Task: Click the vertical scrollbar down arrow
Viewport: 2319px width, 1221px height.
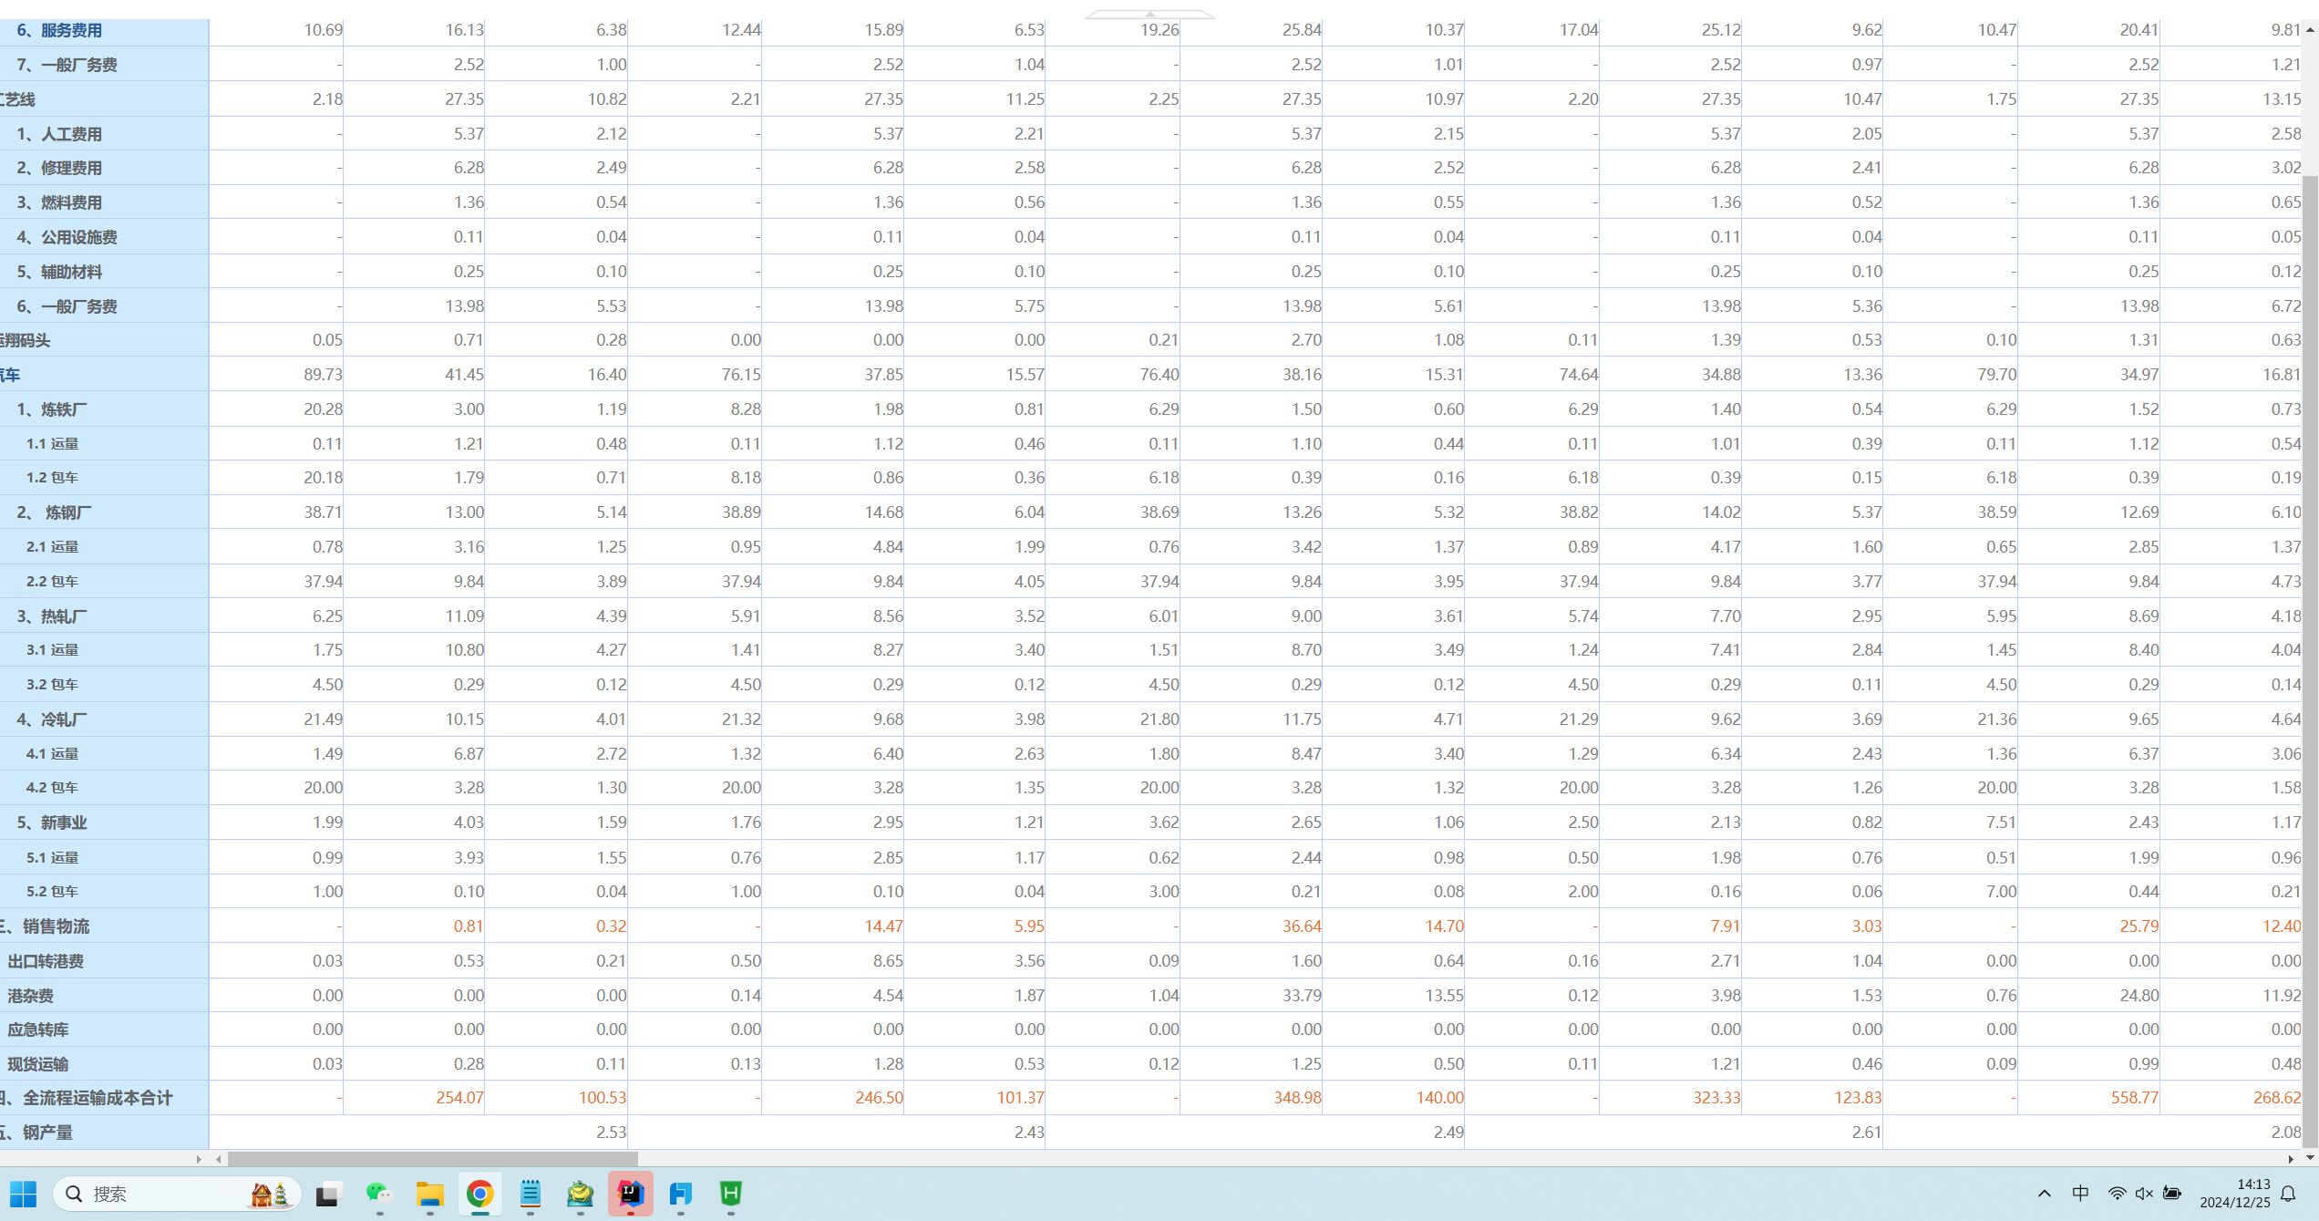Action: coord(2310,1158)
